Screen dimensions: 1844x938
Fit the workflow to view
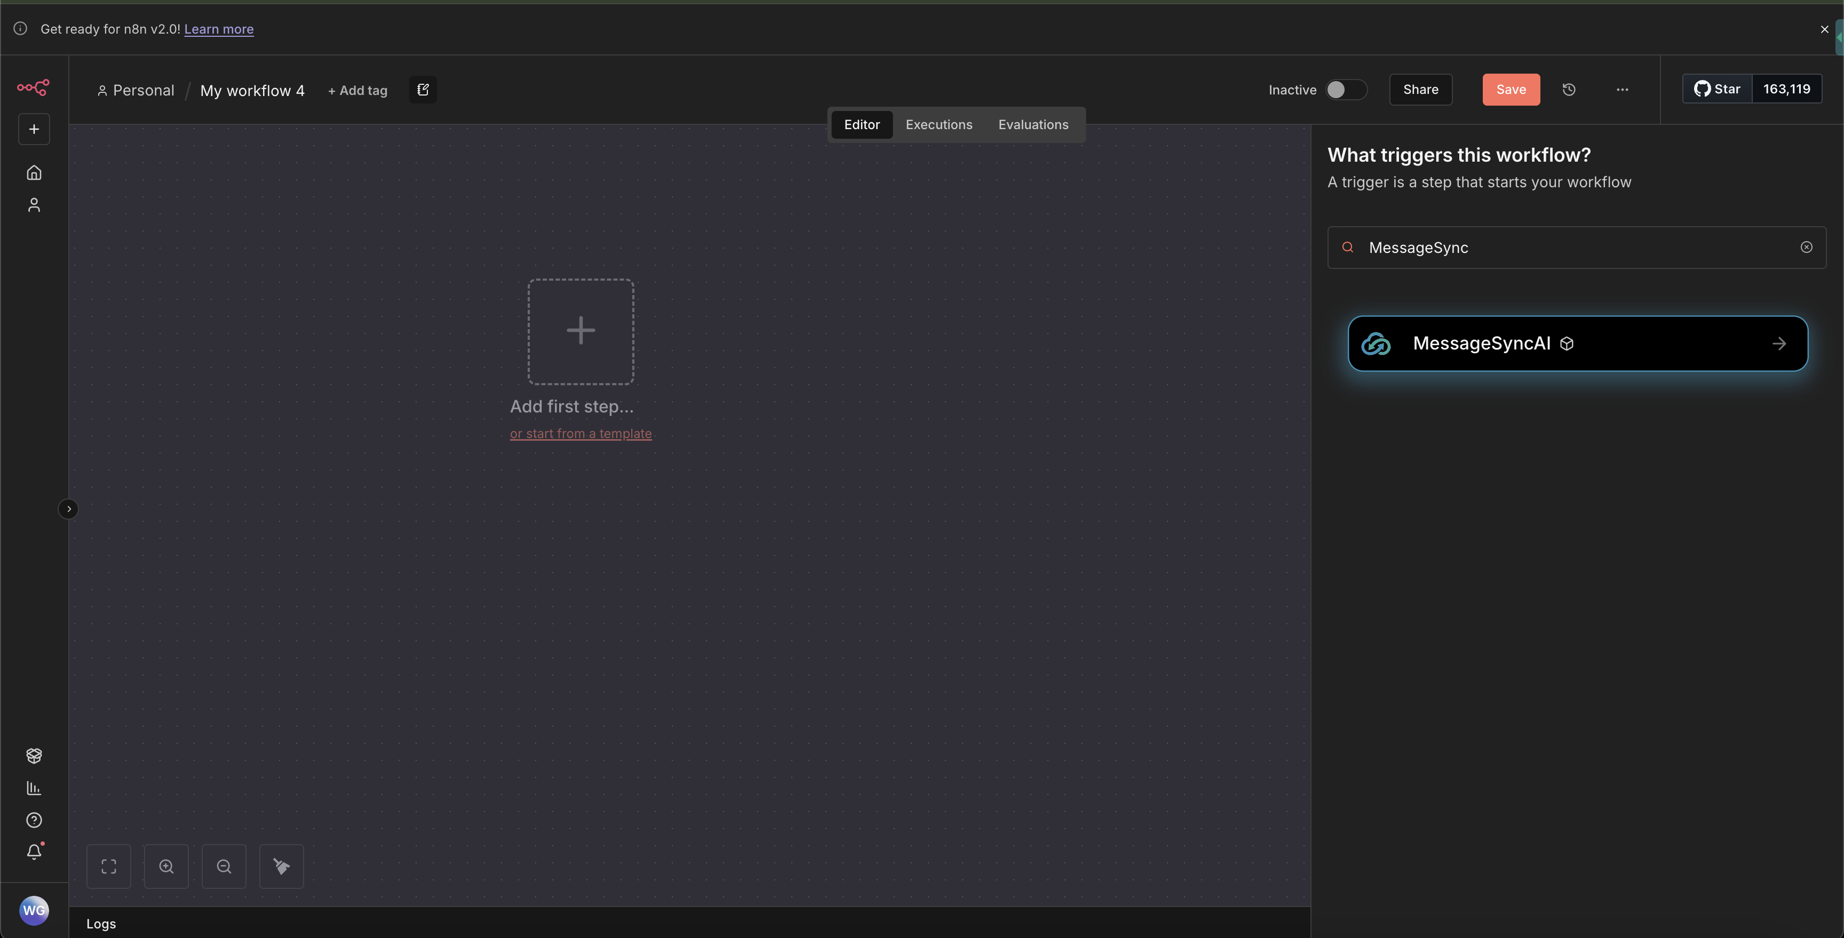tap(109, 865)
